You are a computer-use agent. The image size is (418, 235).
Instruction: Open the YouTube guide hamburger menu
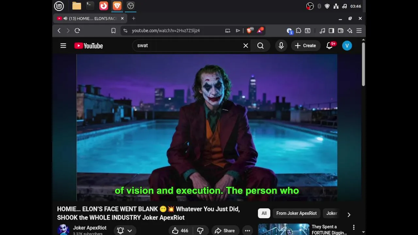(x=63, y=46)
